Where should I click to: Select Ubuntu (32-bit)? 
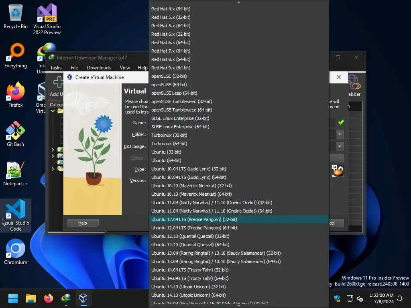(238, 152)
